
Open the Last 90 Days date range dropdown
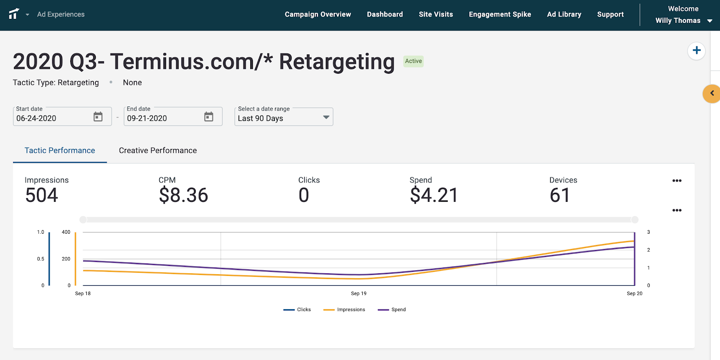pyautogui.click(x=283, y=117)
